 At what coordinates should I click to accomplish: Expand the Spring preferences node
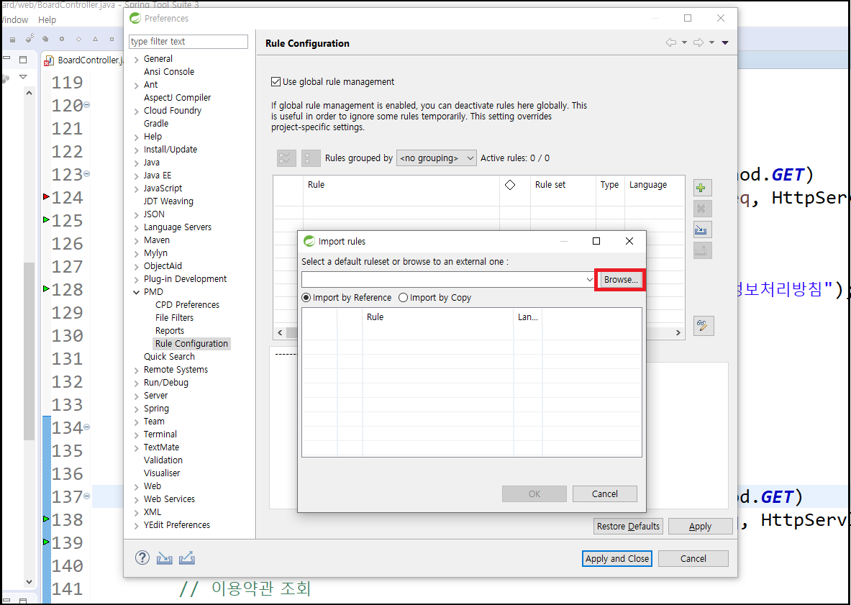[x=136, y=409]
